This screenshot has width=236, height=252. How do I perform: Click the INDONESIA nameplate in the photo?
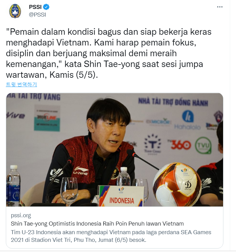[x=122, y=196]
